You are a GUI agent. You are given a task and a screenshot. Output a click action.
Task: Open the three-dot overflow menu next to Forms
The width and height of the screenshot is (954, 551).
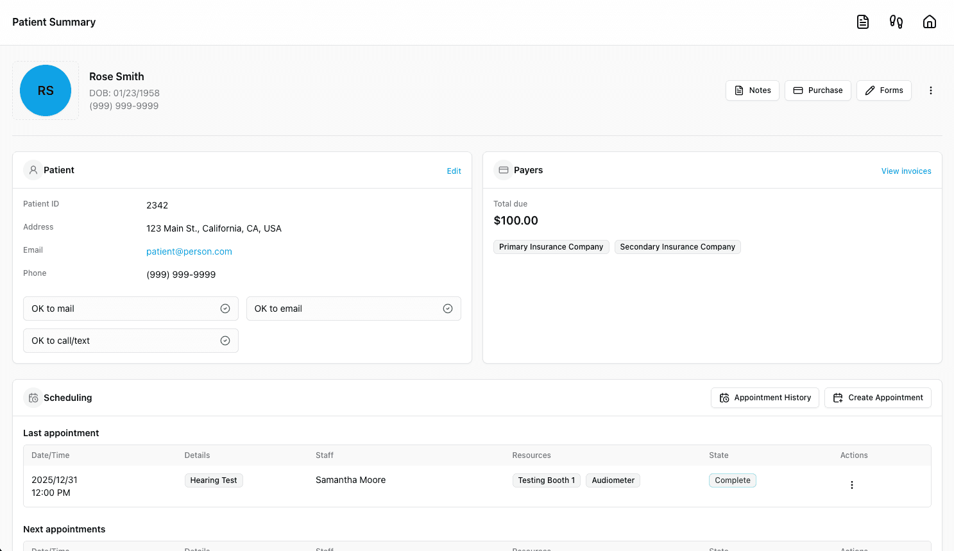(x=931, y=90)
